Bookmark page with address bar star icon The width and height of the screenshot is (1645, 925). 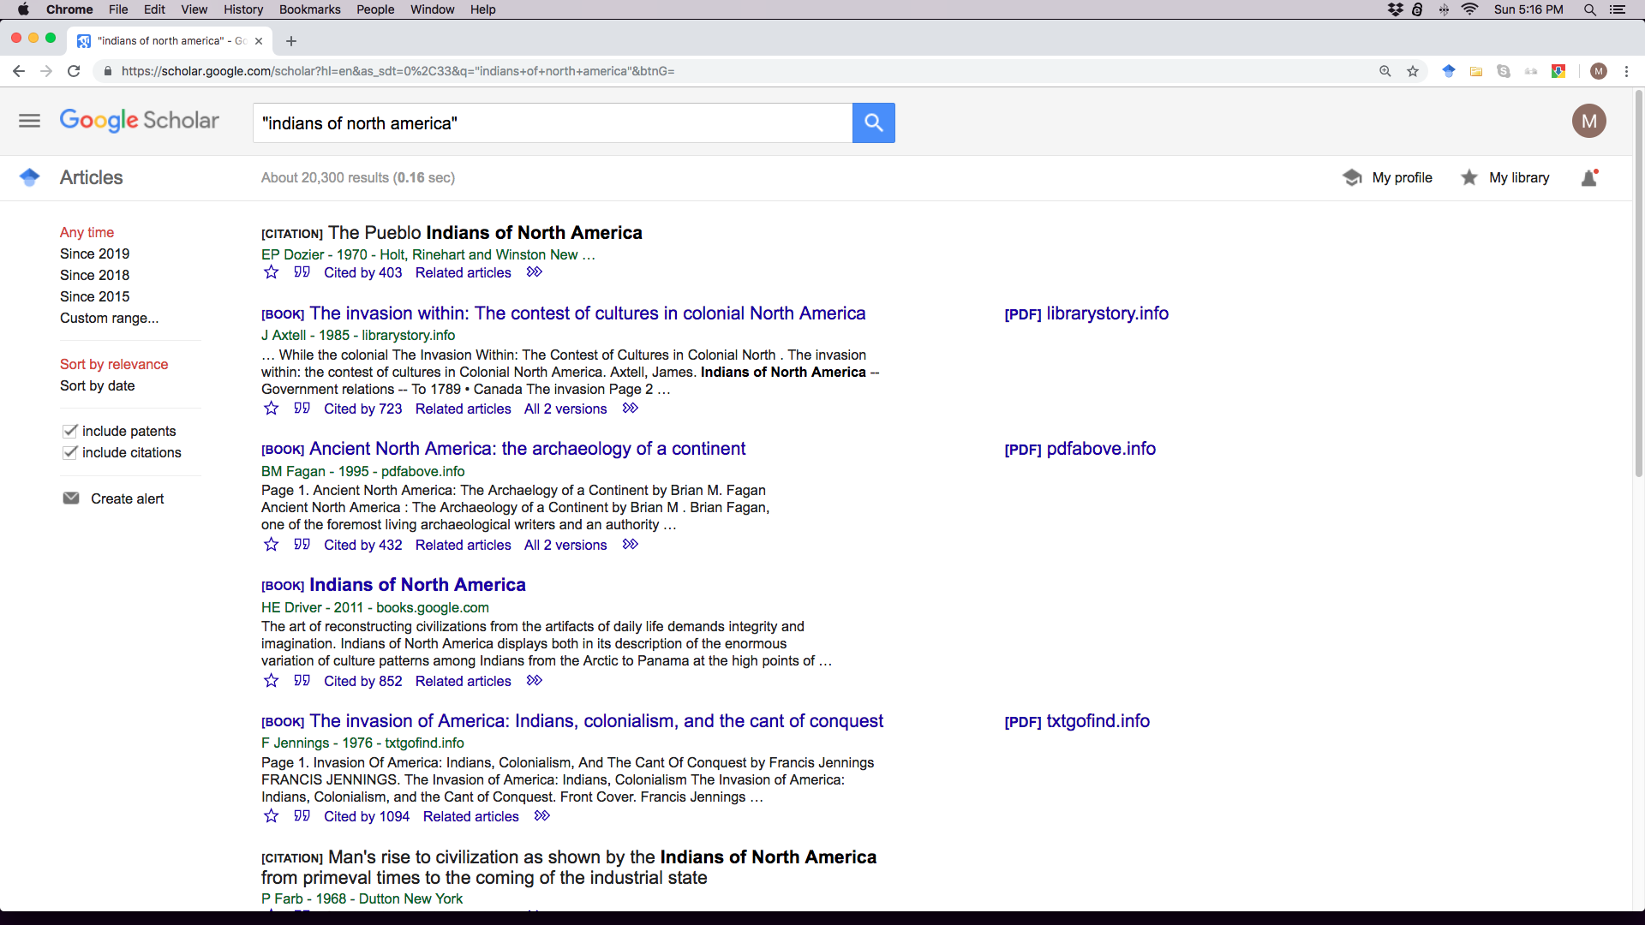point(1413,71)
